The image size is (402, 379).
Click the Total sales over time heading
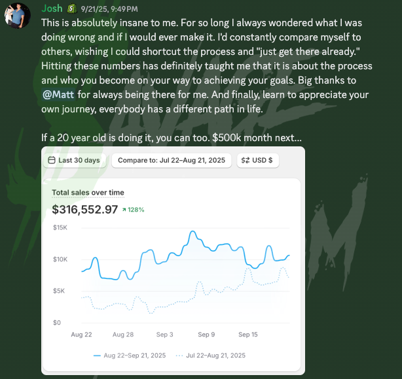coord(88,193)
